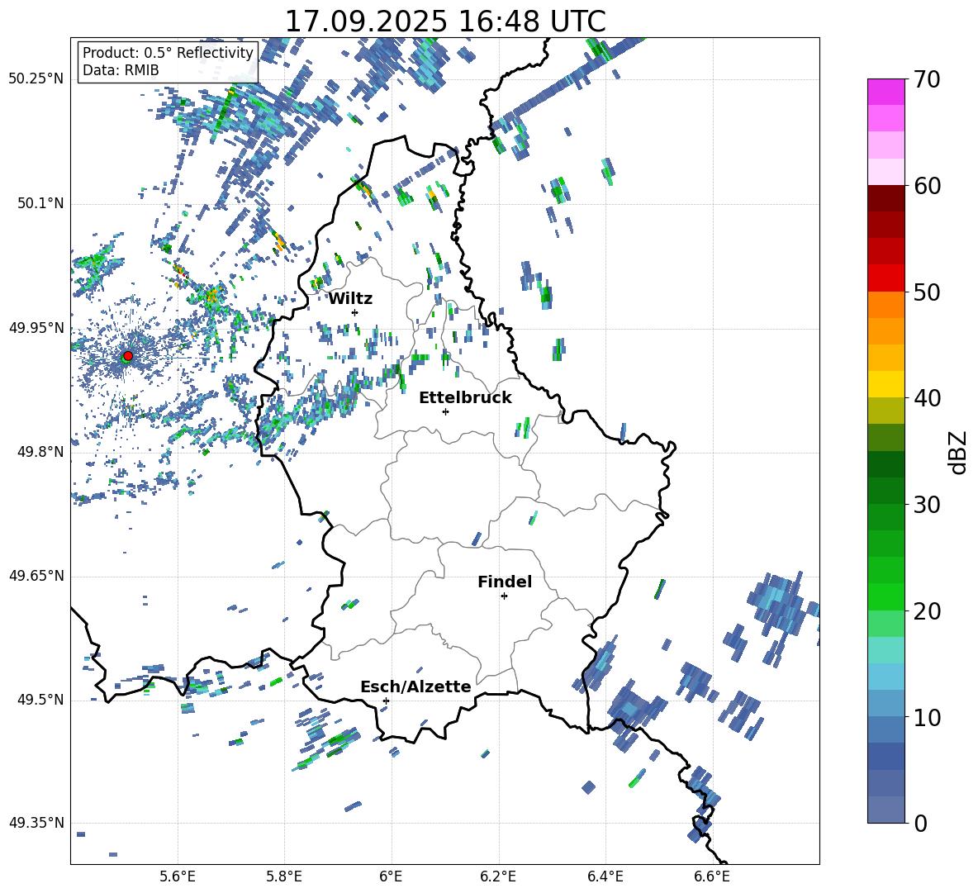Viewport: 978px width, 893px height.
Task: Click the 20 tick label on colorbar
Action: point(927,611)
